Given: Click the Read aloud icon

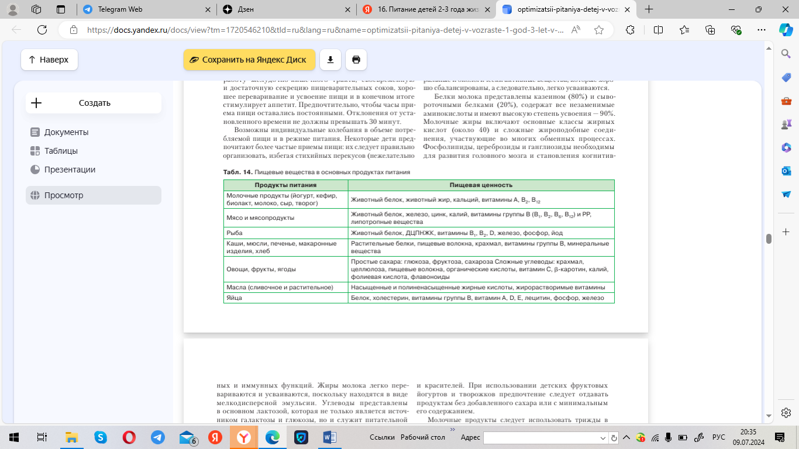Looking at the screenshot, I should (x=577, y=30).
